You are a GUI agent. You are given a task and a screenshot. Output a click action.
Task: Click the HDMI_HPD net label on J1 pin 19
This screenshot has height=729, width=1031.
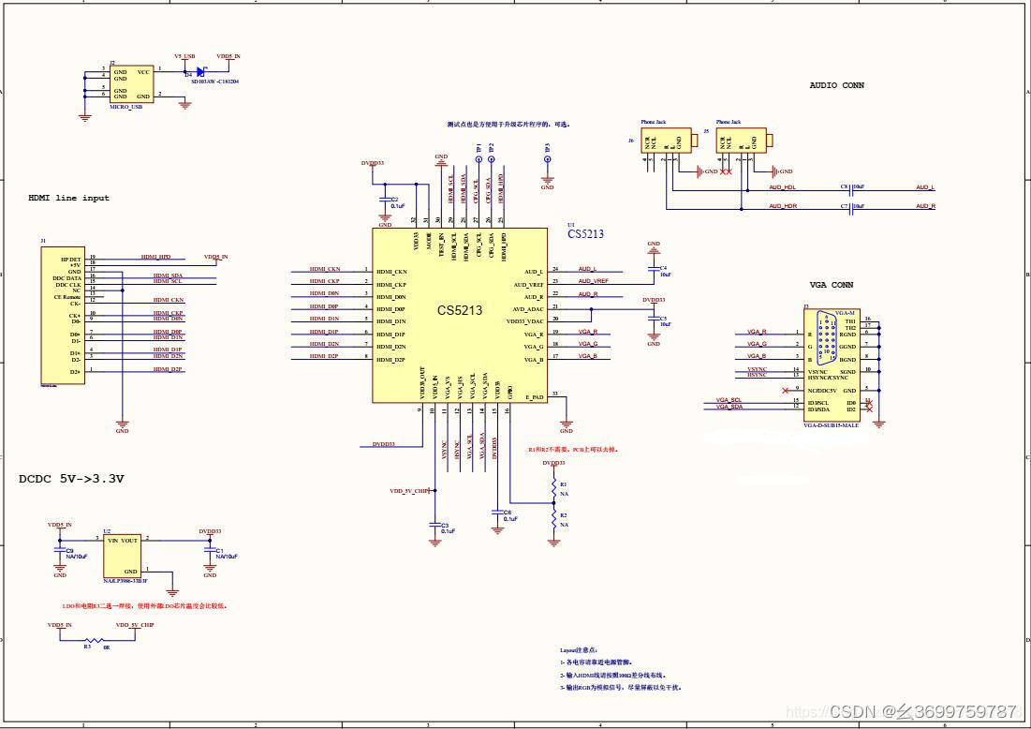[155, 258]
